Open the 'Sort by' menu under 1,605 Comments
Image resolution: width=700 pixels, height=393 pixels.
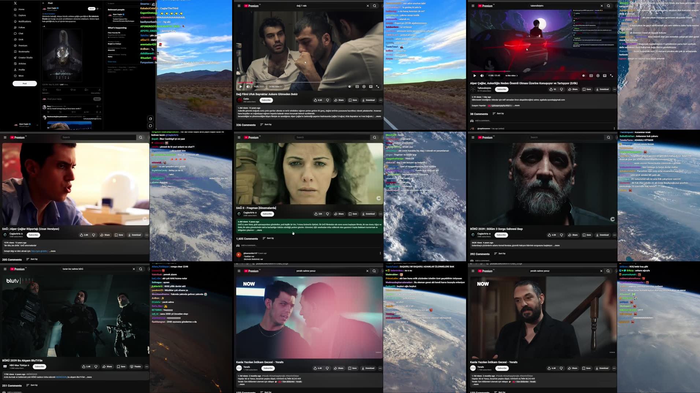tap(268, 238)
